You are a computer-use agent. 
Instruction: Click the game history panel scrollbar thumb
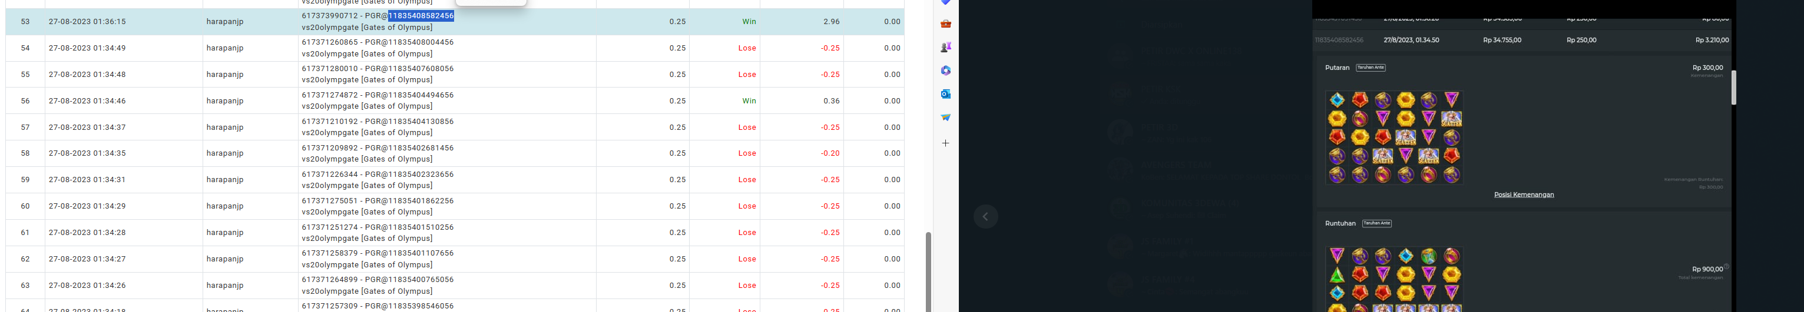click(1733, 87)
